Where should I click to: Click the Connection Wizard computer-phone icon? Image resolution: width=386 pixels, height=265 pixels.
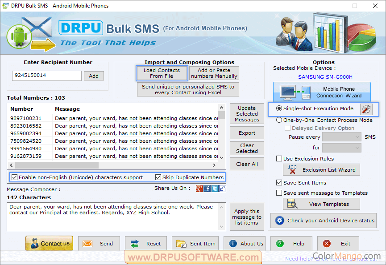point(295,92)
